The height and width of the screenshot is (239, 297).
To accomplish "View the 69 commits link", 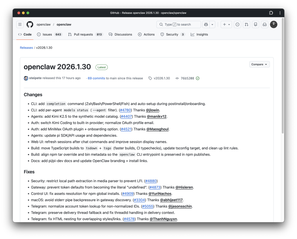I will (x=96, y=78).
